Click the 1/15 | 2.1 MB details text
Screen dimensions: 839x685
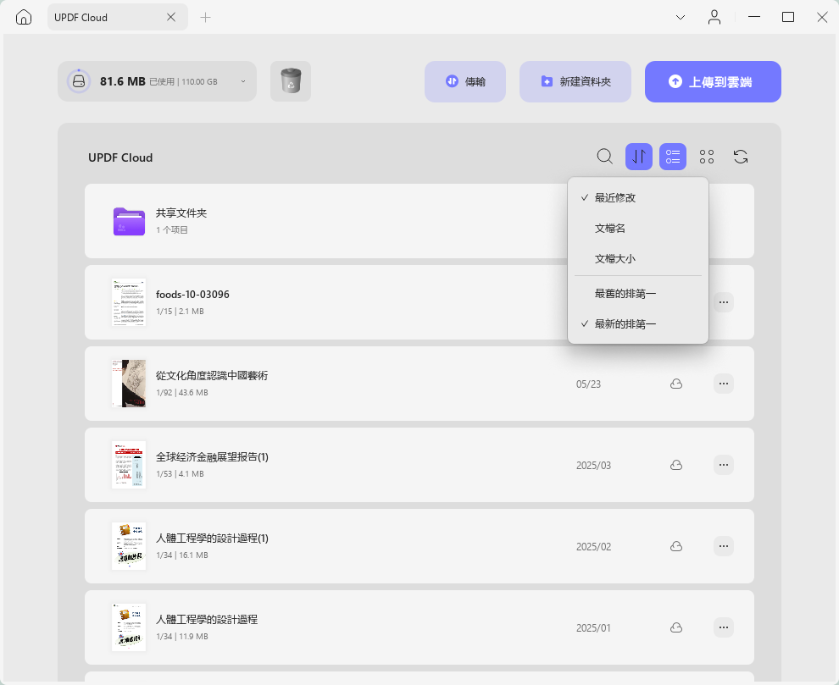tap(180, 312)
